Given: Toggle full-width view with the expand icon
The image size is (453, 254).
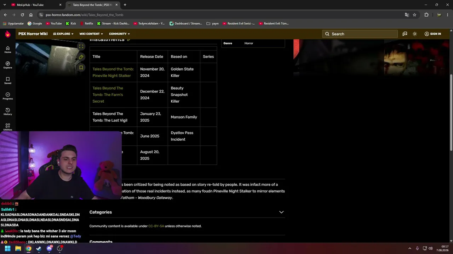Looking at the screenshot, I should [x=81, y=46].
